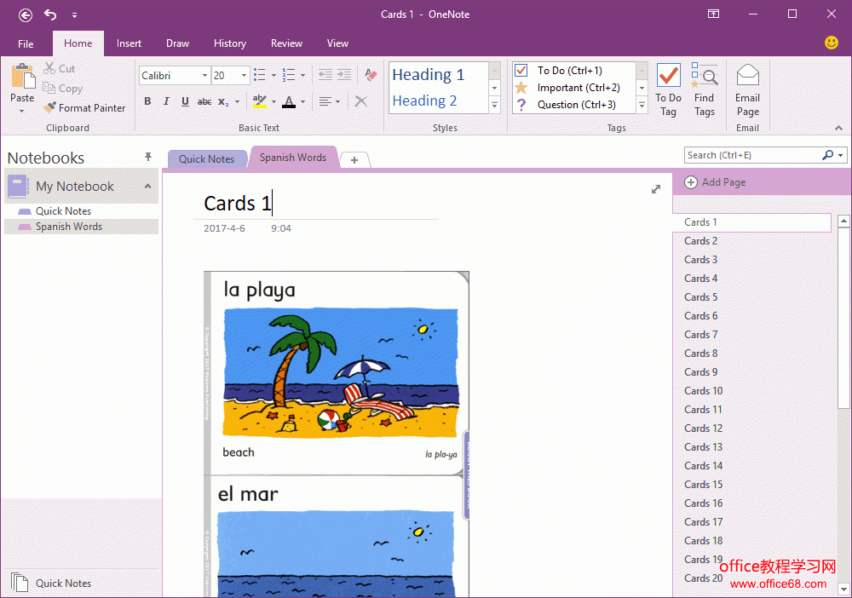Click the Copy button

point(62,88)
